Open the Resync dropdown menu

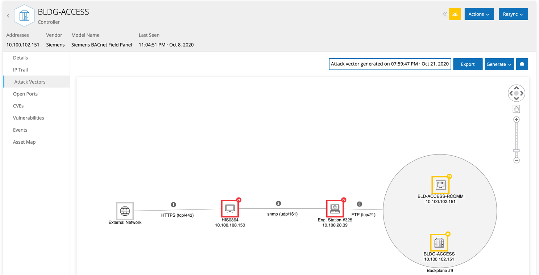[x=513, y=14]
